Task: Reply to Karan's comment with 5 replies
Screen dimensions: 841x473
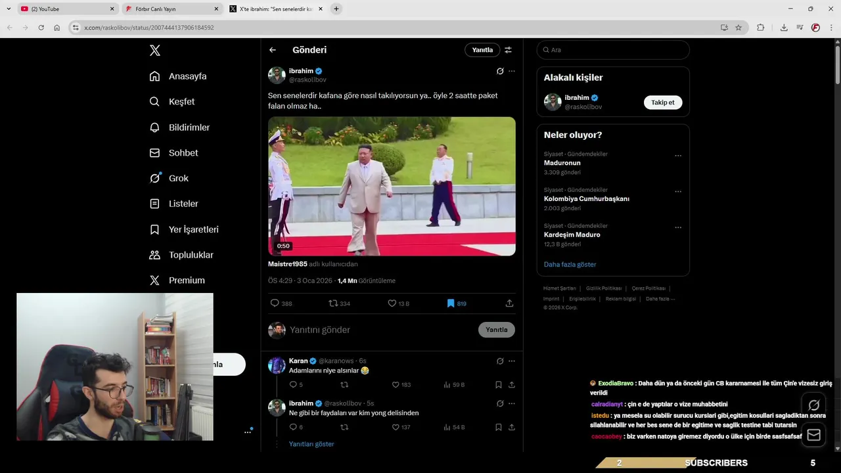Action: point(296,385)
